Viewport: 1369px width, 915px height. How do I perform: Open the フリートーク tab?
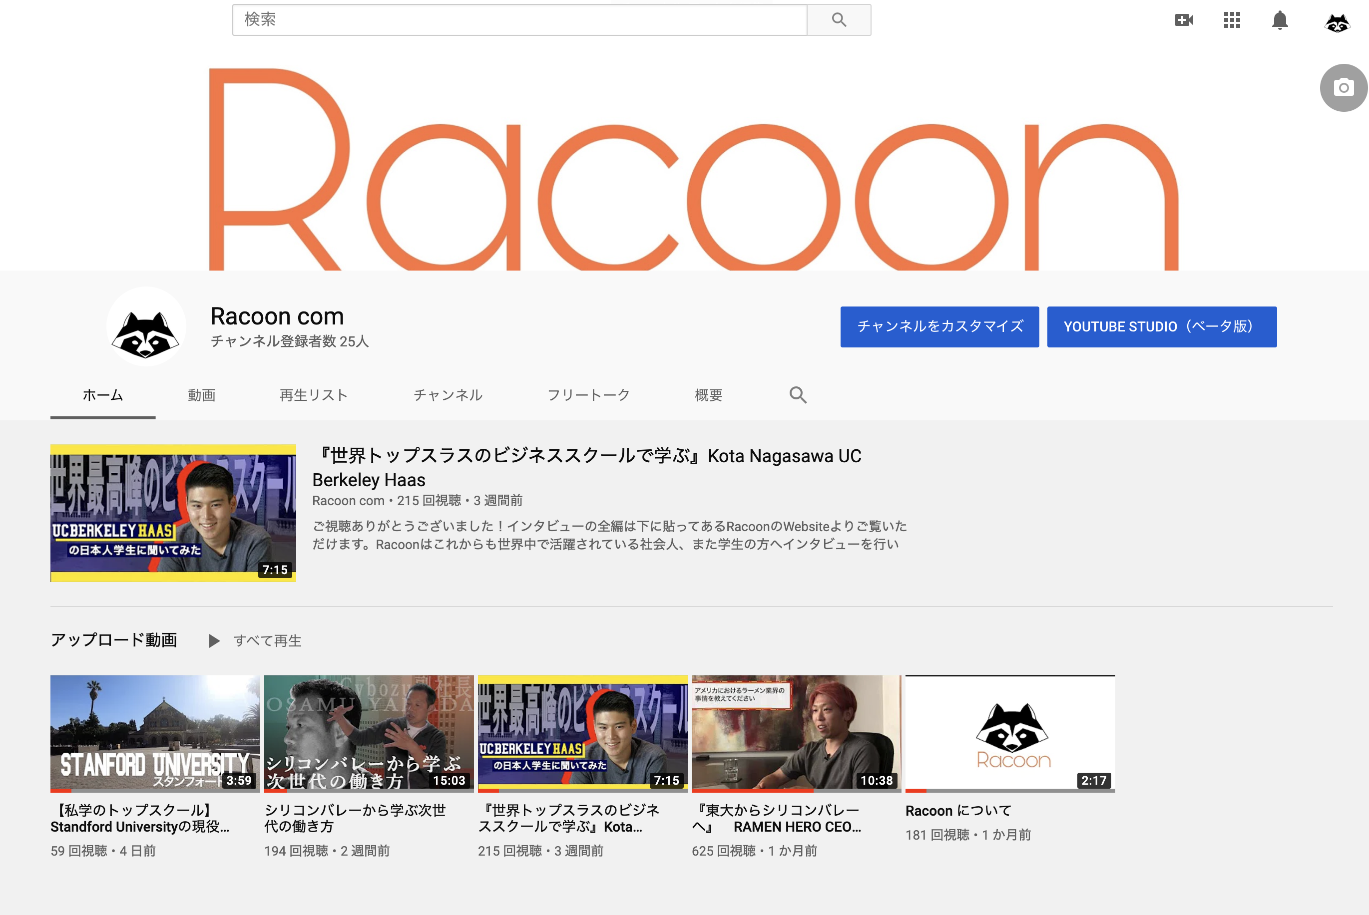(588, 395)
